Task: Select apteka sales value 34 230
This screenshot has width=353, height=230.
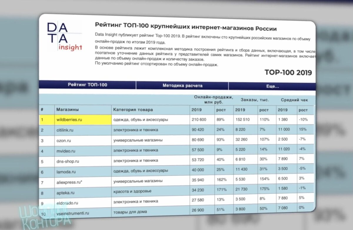Action: click(199, 190)
